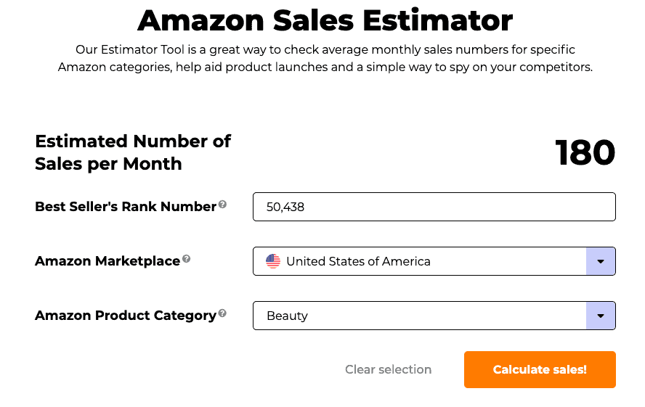Expand the Amazon Marketplace dropdown arrow
645x407 pixels.
tap(601, 261)
